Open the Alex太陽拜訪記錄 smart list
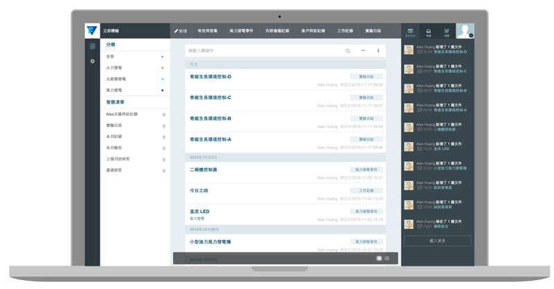Viewport: 554px width, 289px height. pyautogui.click(x=122, y=114)
